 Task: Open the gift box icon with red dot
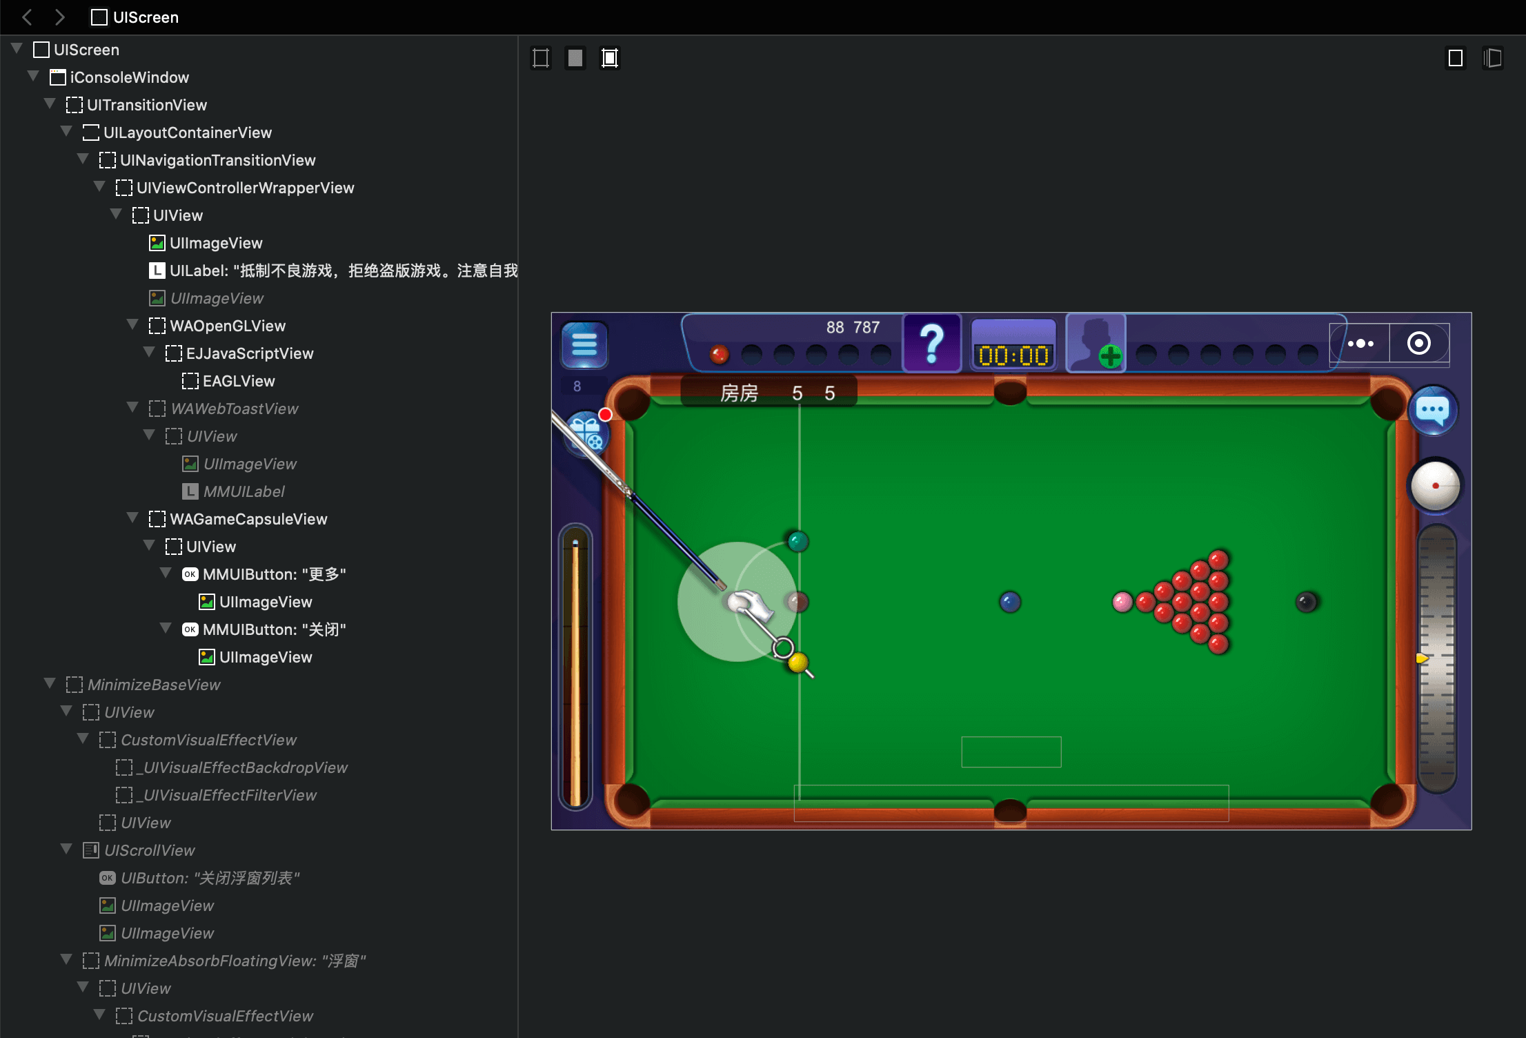coord(587,433)
